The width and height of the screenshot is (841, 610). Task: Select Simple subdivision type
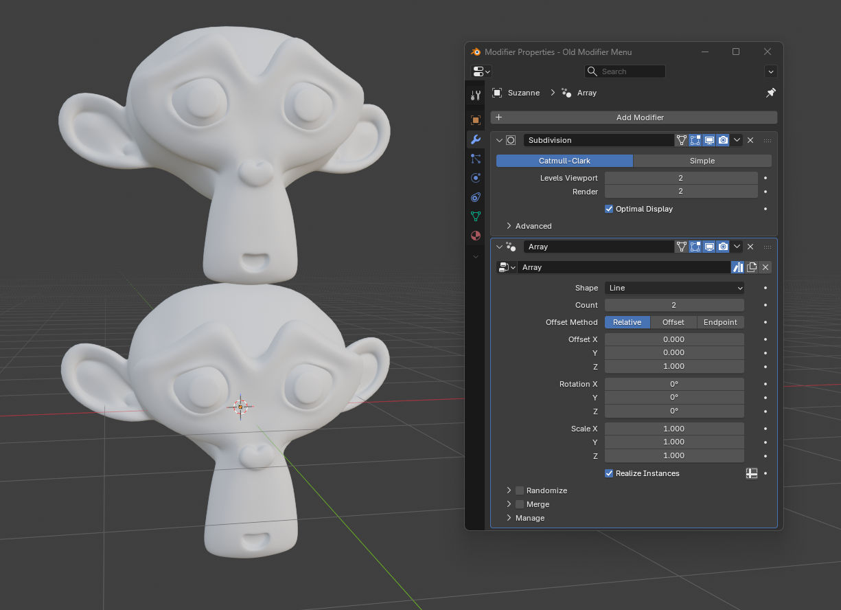(702, 161)
